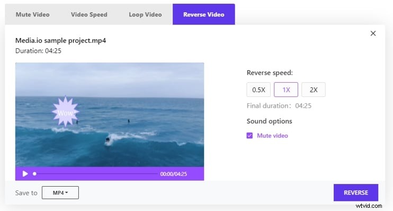Click the Reverse speed: label
Image resolution: width=393 pixels, height=211 pixels.
point(270,73)
